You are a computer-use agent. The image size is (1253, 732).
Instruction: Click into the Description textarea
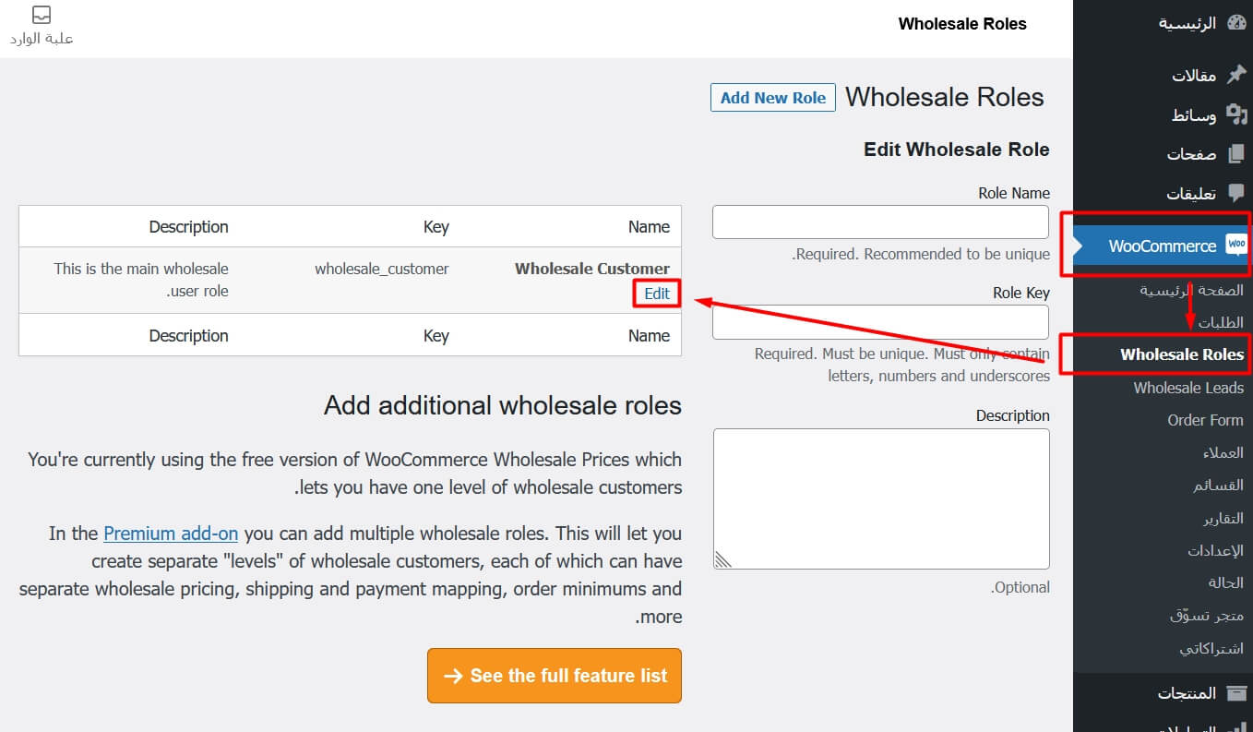(x=881, y=498)
